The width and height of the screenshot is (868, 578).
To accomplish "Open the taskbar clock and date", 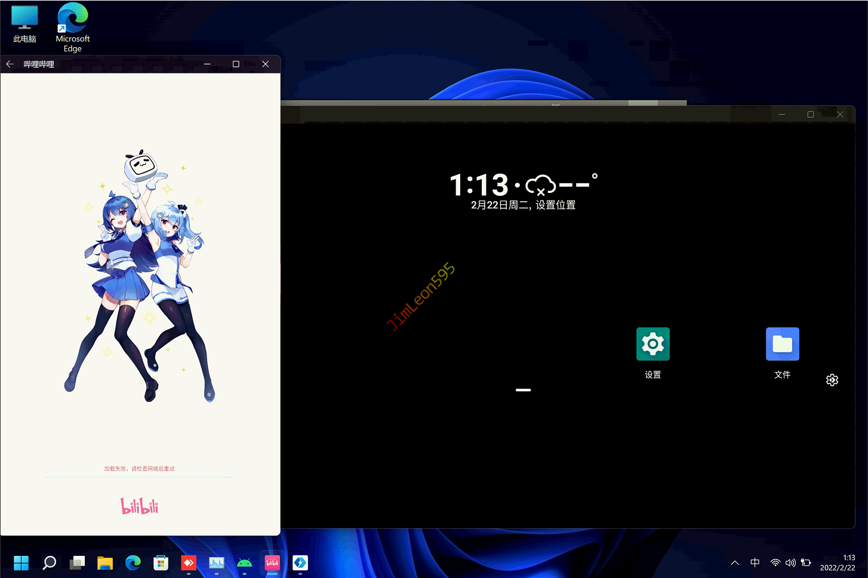I will click(837, 562).
